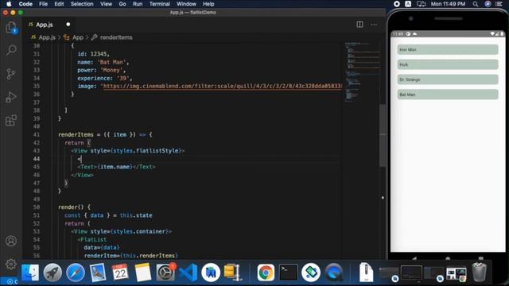Open Launchpad from the Dock
This screenshot has width=509, height=286.
tap(52, 272)
